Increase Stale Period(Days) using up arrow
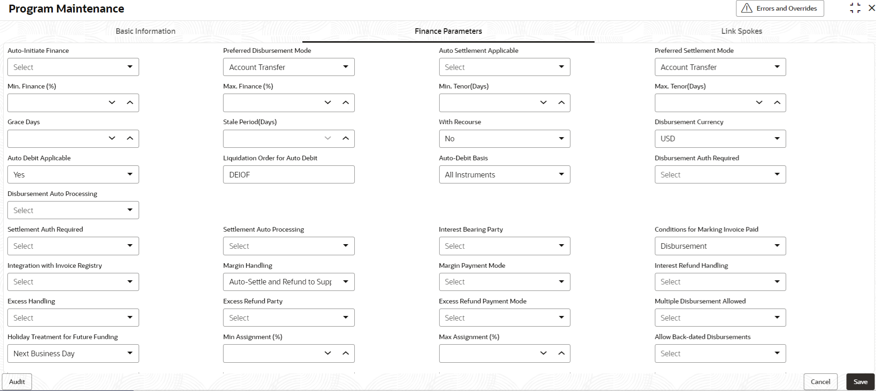The width and height of the screenshot is (876, 391). click(x=345, y=139)
